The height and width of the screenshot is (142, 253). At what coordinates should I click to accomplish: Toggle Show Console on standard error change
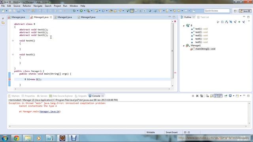(220, 96)
